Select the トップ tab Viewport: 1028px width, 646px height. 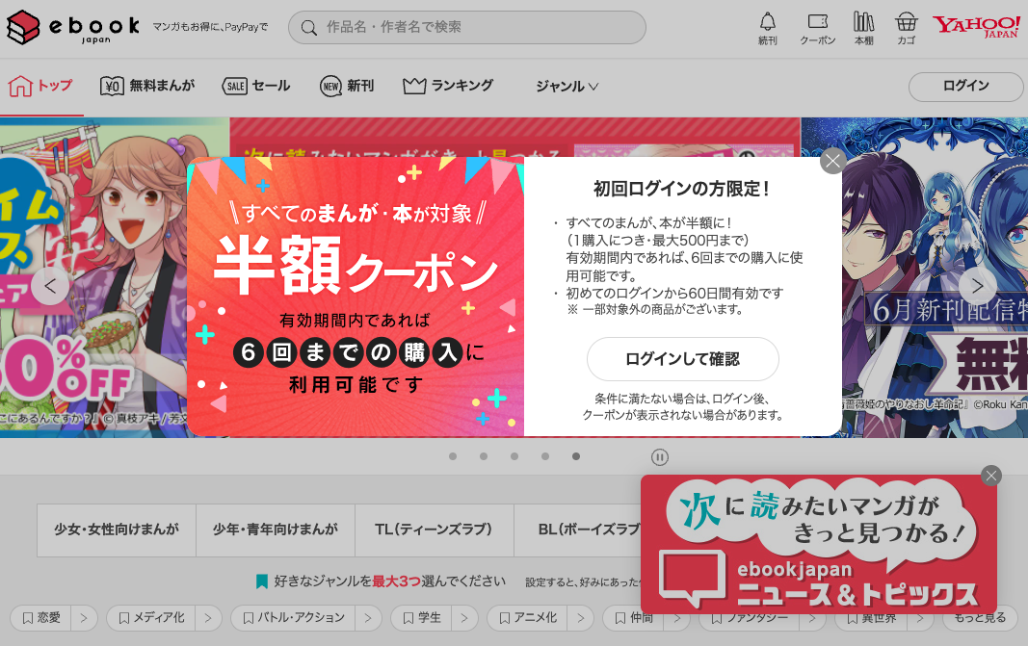pyautogui.click(x=40, y=86)
